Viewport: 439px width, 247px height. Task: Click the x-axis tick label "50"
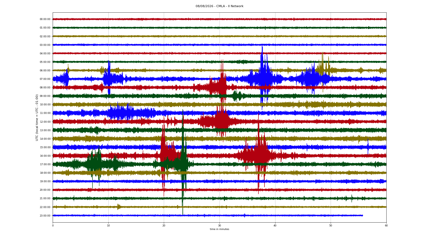[331, 226]
